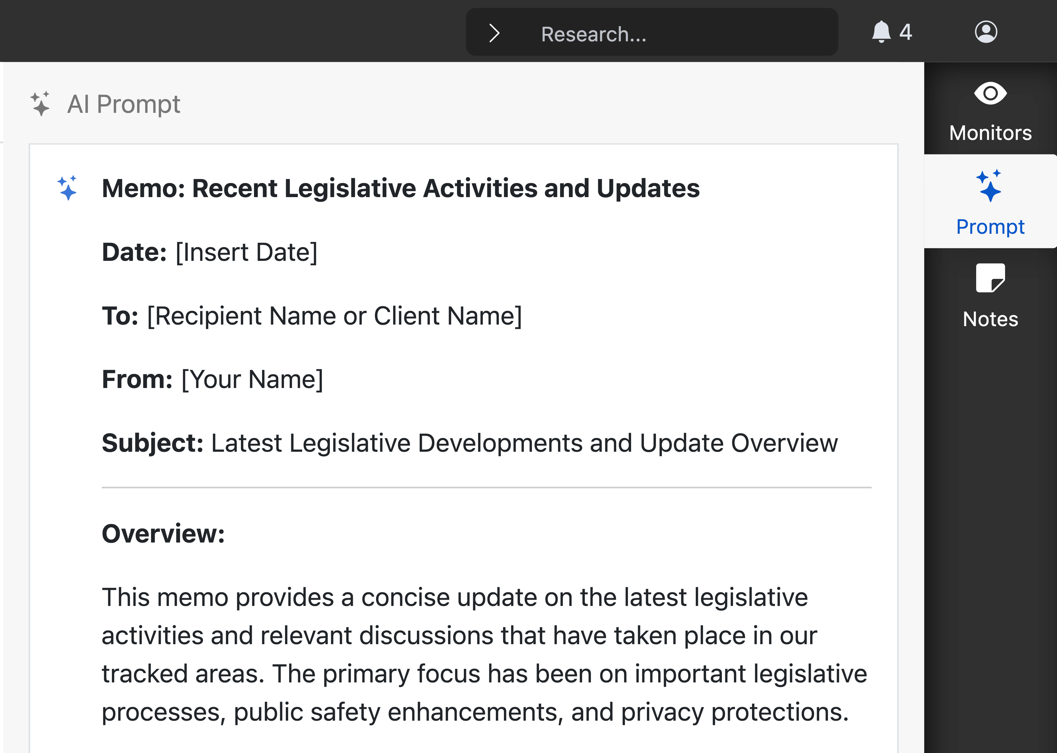Open the Notes sticky-note icon
This screenshot has width=1057, height=753.
coord(990,278)
